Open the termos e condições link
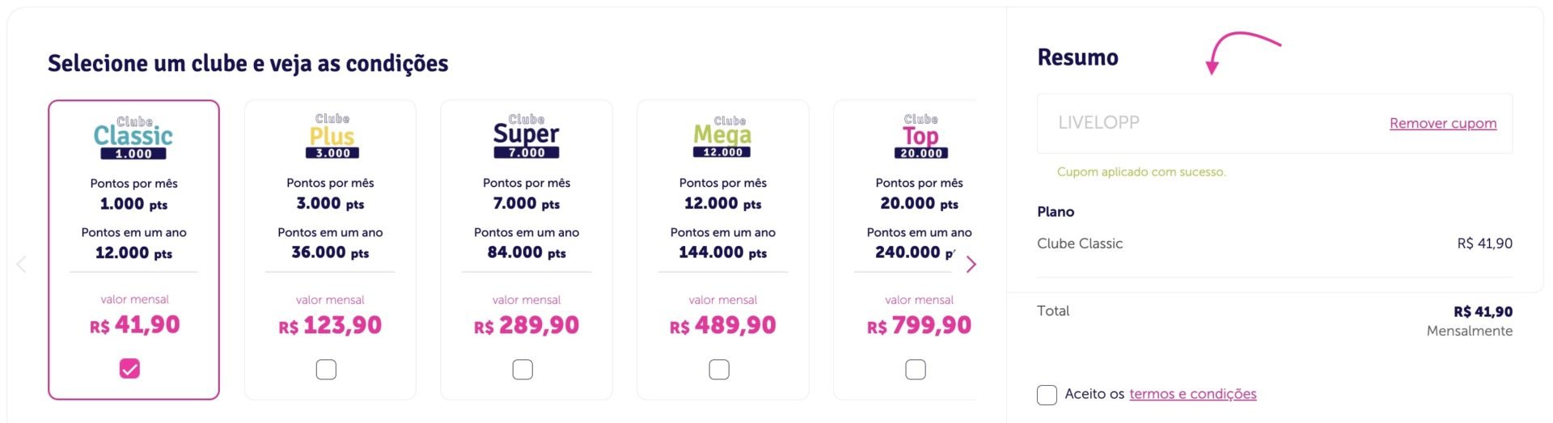Image resolution: width=1553 pixels, height=423 pixels. point(1193,394)
